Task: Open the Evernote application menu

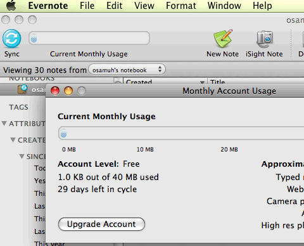Action: [x=48, y=6]
